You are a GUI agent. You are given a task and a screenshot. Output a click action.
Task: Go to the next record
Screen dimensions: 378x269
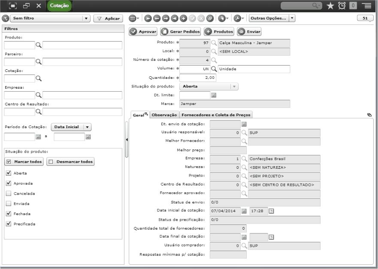tap(166, 18)
